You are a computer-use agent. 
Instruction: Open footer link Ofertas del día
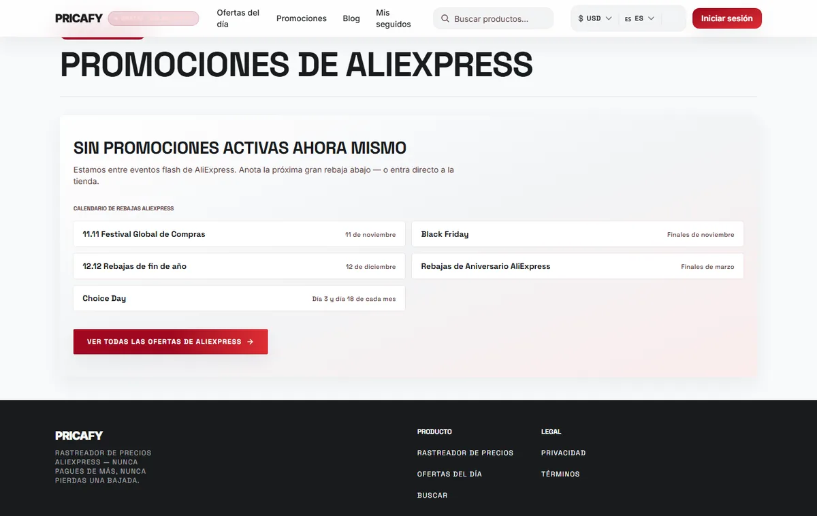coord(449,474)
